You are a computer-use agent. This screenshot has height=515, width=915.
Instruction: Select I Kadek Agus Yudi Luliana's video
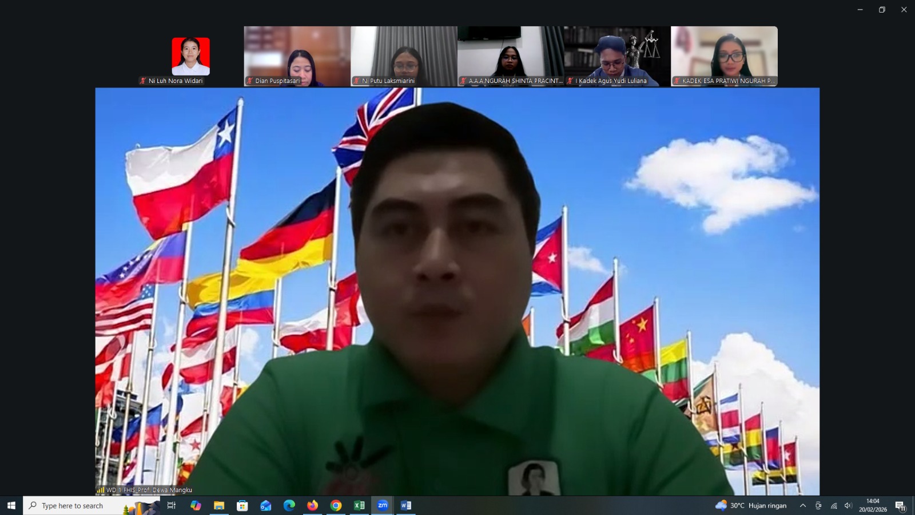[617, 56]
